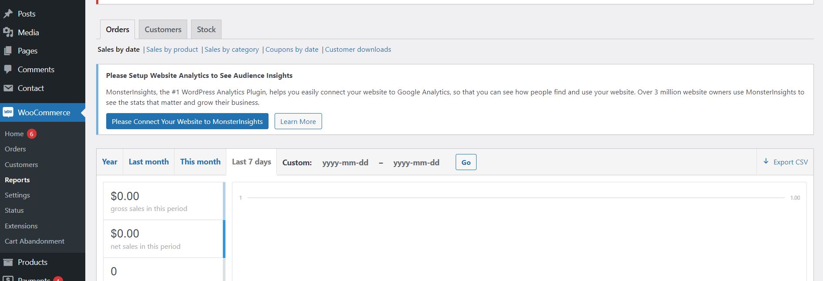Click the Media icon in sidebar
Viewport: 823px width, 281px height.
tap(8, 33)
